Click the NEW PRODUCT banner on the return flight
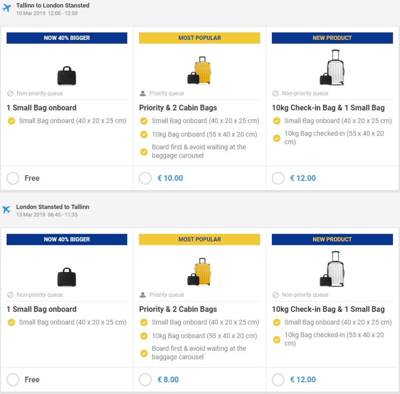This screenshot has height=394, width=400. coord(332,239)
